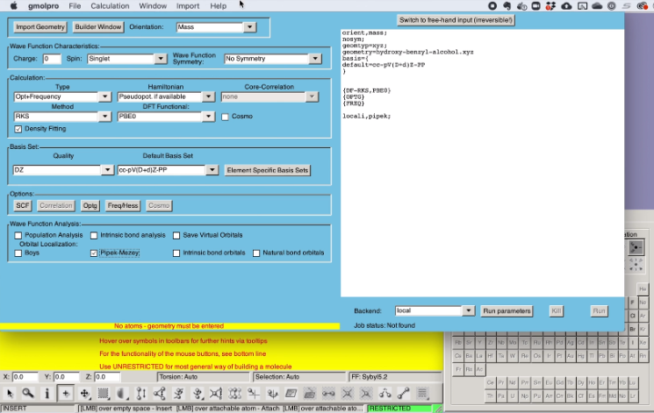
Task: Choose the dotted rectangle selection tool
Action: click(x=104, y=394)
